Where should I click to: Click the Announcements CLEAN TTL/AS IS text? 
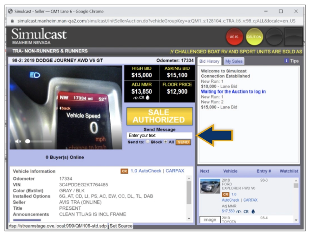coord(93,215)
